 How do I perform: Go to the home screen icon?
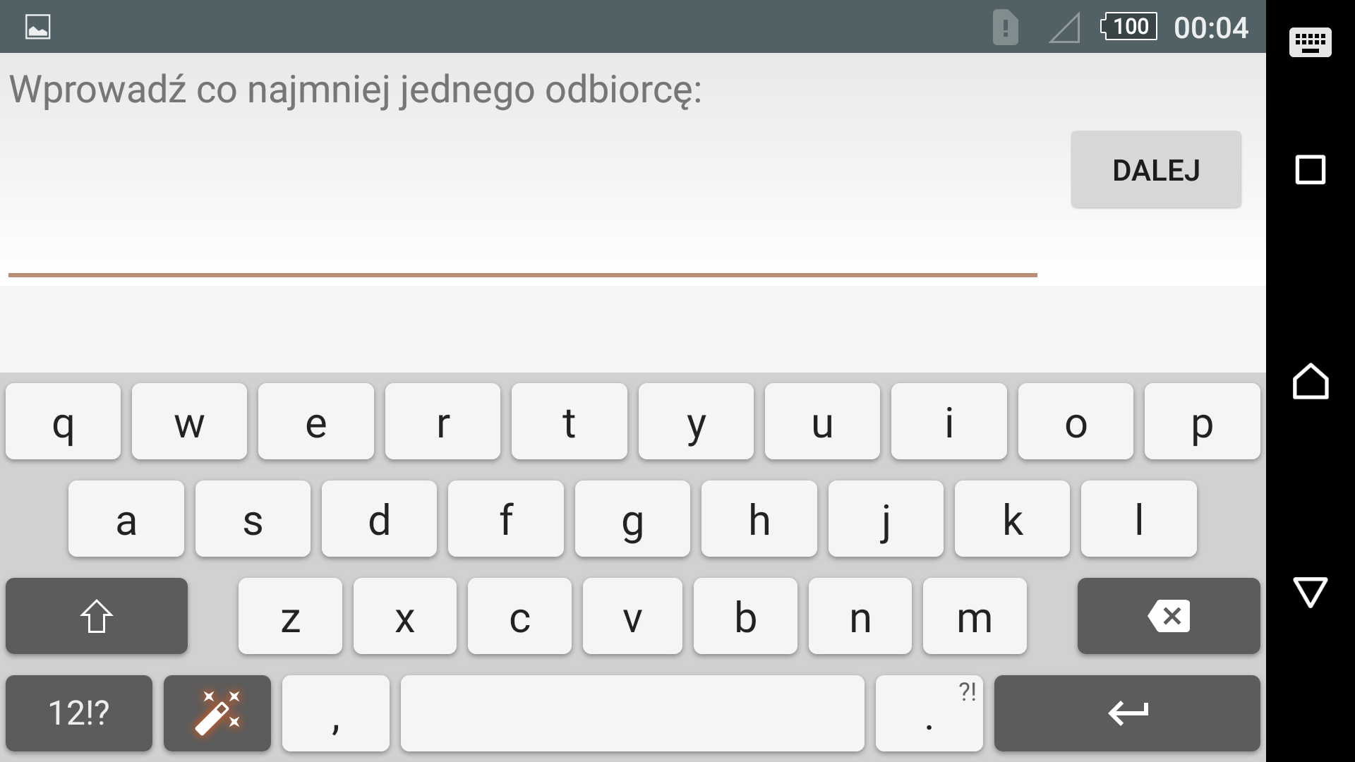pyautogui.click(x=1311, y=381)
